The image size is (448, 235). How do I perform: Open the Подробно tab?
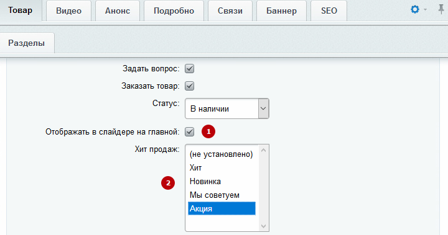coord(174,11)
